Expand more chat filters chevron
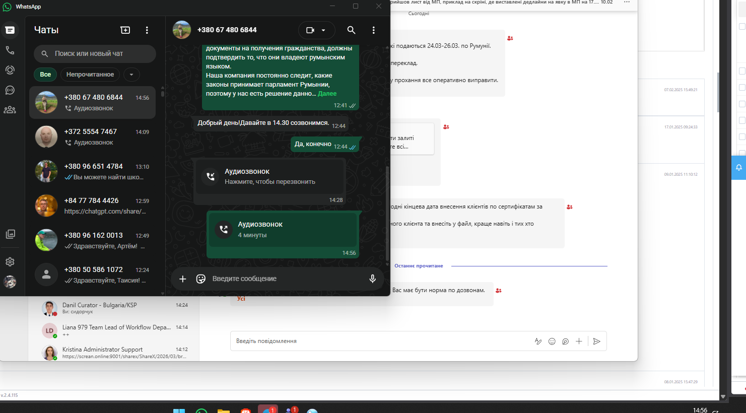 tap(131, 75)
